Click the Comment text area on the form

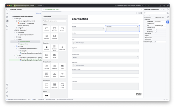(x=105, y=86)
